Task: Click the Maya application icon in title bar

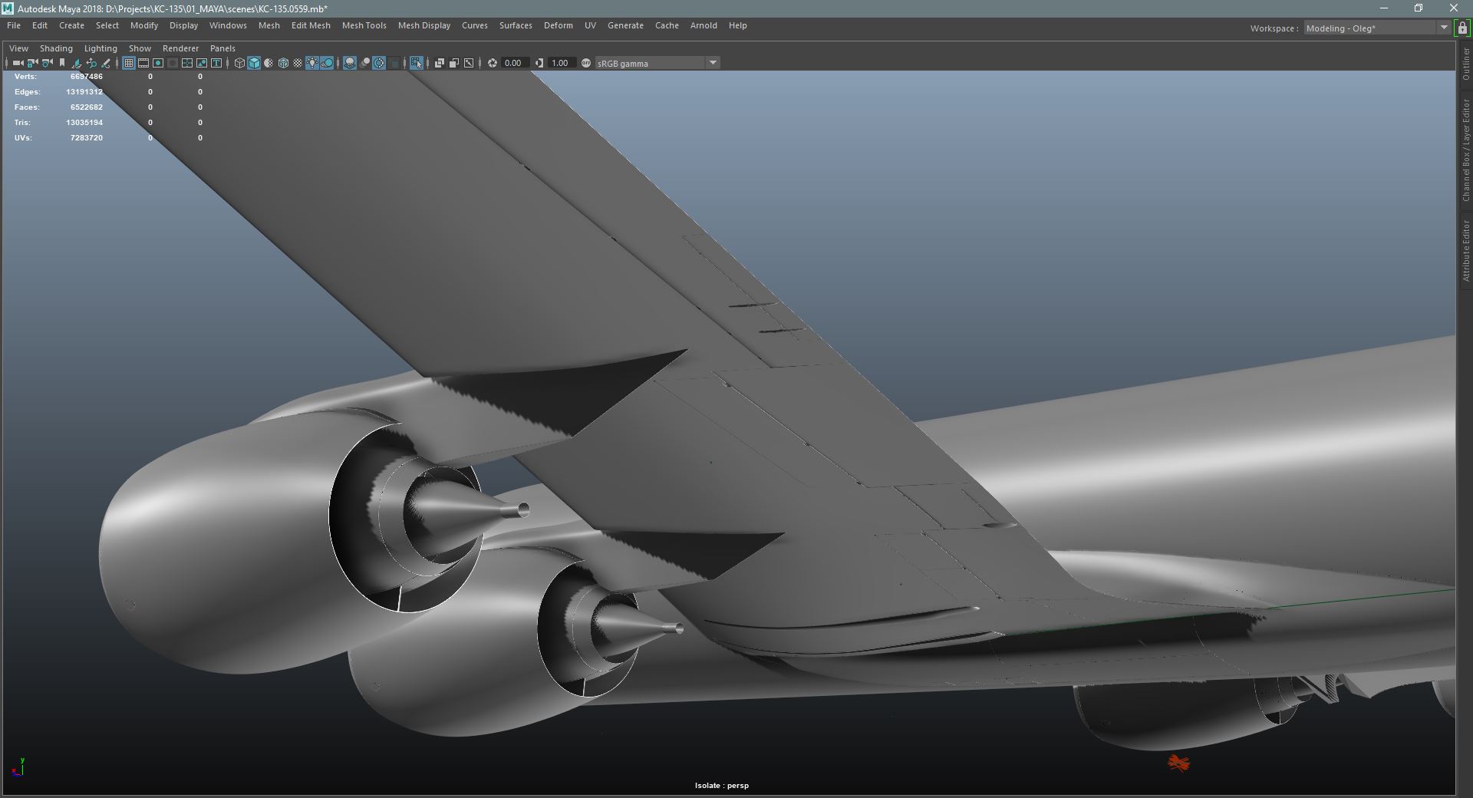Action: (x=8, y=8)
